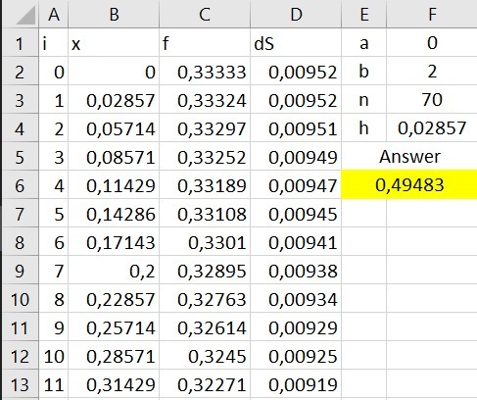Click the Select All corner triangle
Screen dimensions: 477x400
click(21, 14)
